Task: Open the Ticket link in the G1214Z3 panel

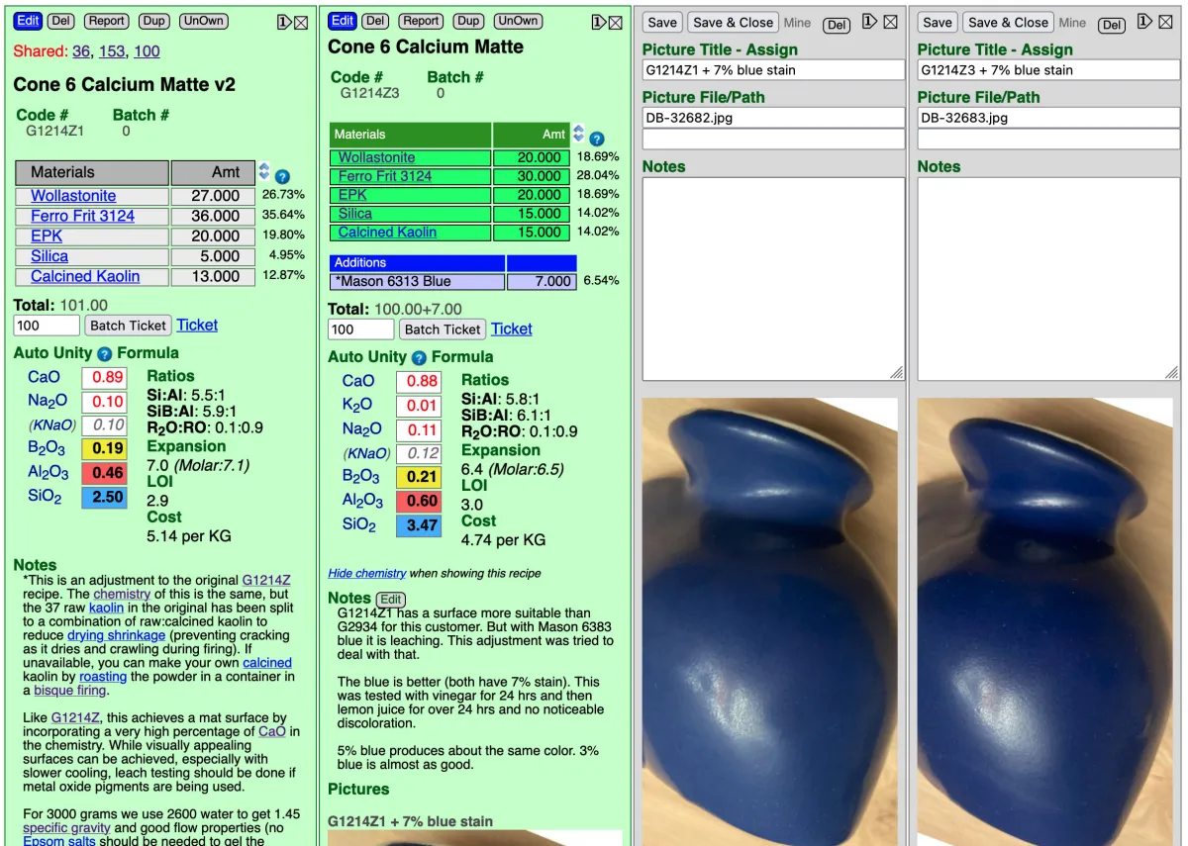Action: coord(512,329)
